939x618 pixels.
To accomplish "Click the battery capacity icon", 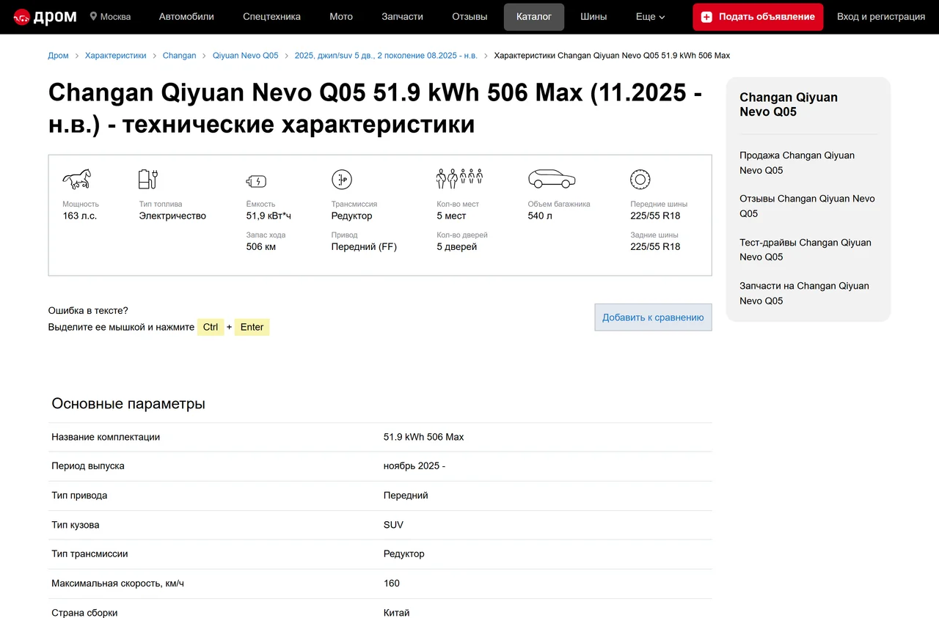I will pyautogui.click(x=256, y=181).
